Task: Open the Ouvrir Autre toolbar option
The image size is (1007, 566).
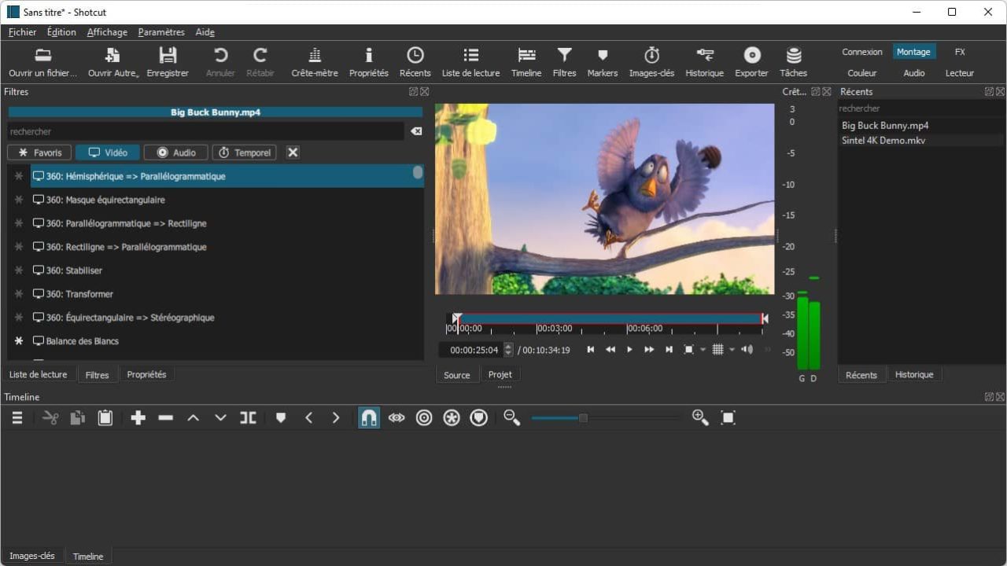Action: pyautogui.click(x=113, y=62)
